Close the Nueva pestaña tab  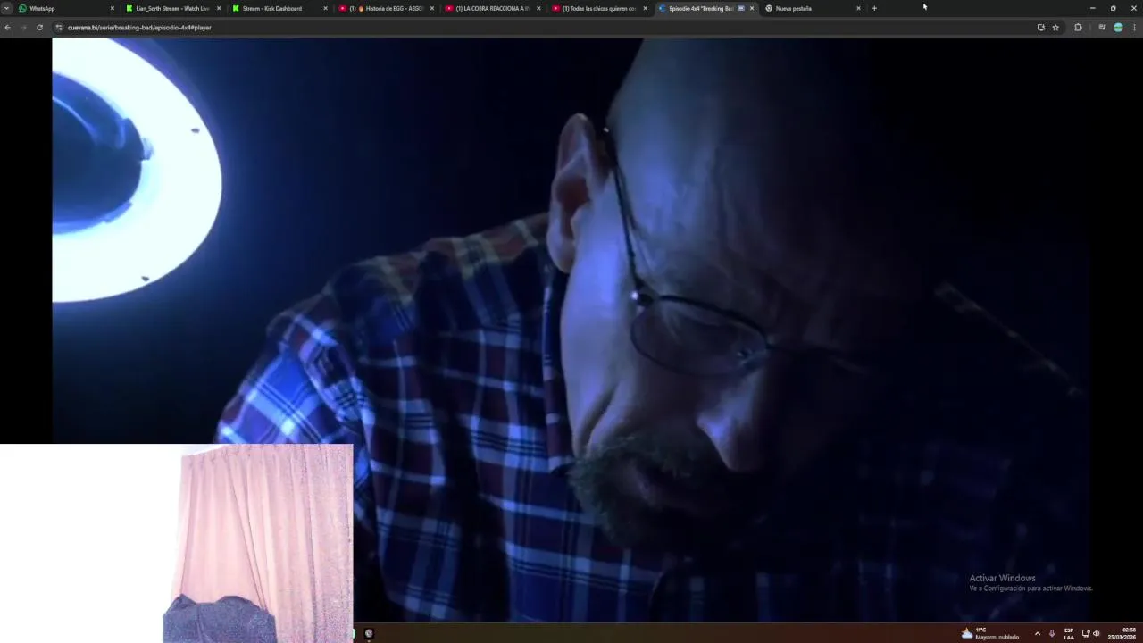pyautogui.click(x=858, y=8)
